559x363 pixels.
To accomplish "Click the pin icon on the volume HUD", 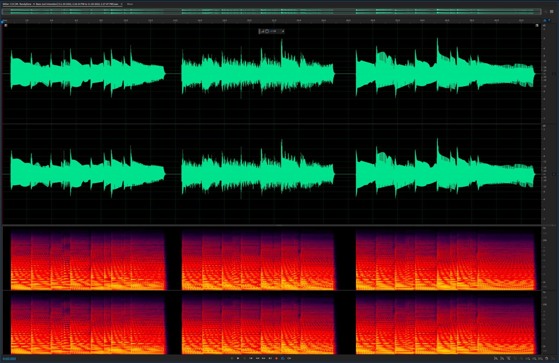I will point(283,31).
